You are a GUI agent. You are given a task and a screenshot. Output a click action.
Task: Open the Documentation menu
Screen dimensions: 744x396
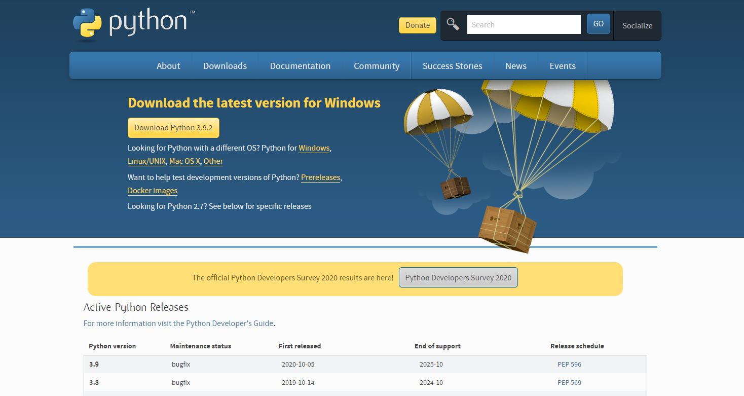[300, 66]
